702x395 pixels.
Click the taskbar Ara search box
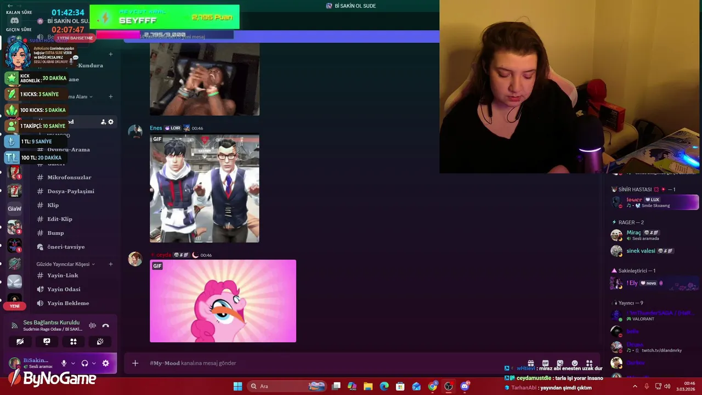point(287,386)
